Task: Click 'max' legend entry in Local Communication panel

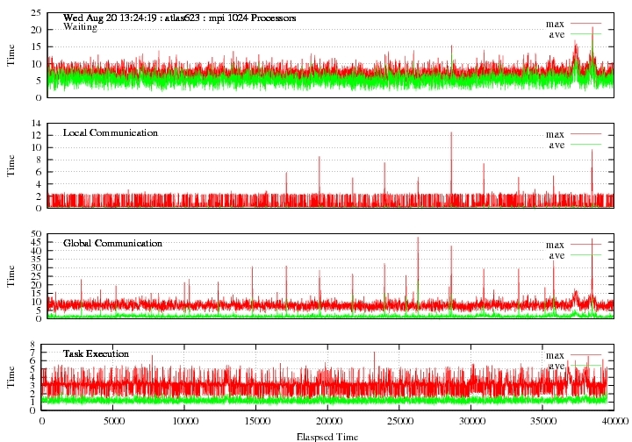Action: tap(555, 134)
